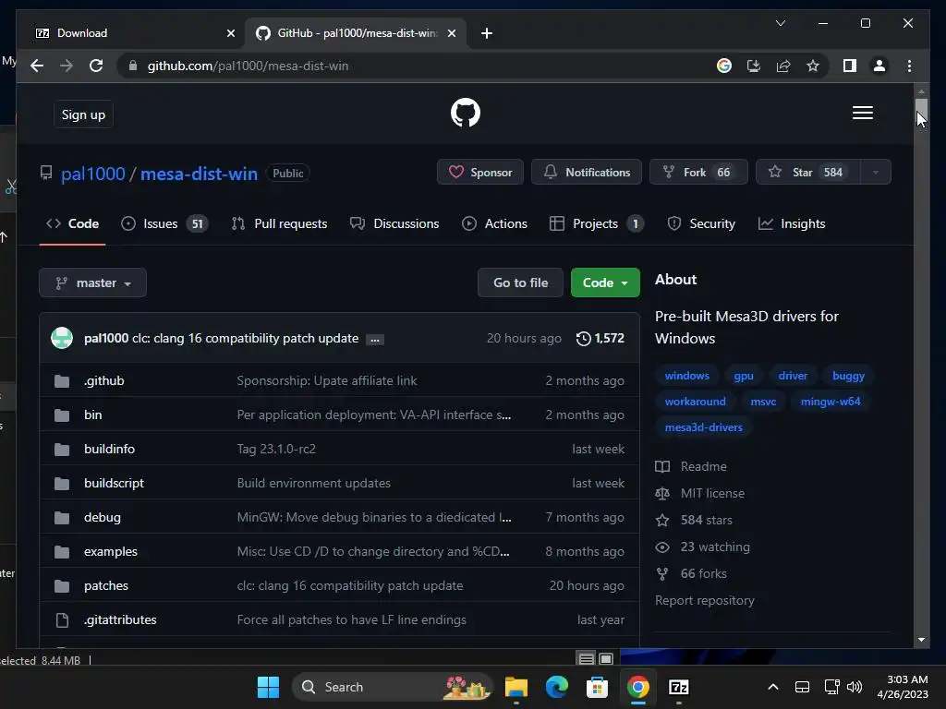946x709 pixels.
Task: Open File Explorer from taskbar
Action: coord(516,687)
